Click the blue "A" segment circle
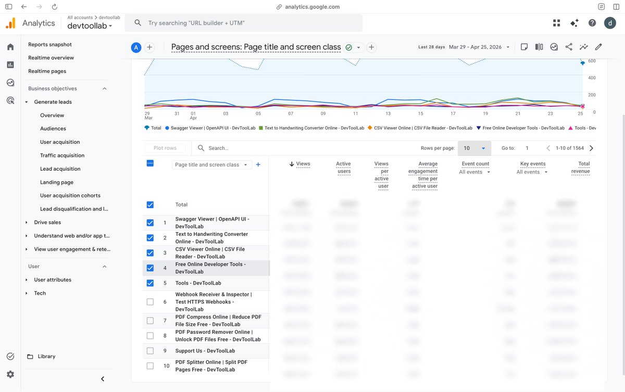The image size is (625, 392). tap(136, 47)
